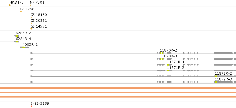Click the GS:18160 label

pos(39,15)
